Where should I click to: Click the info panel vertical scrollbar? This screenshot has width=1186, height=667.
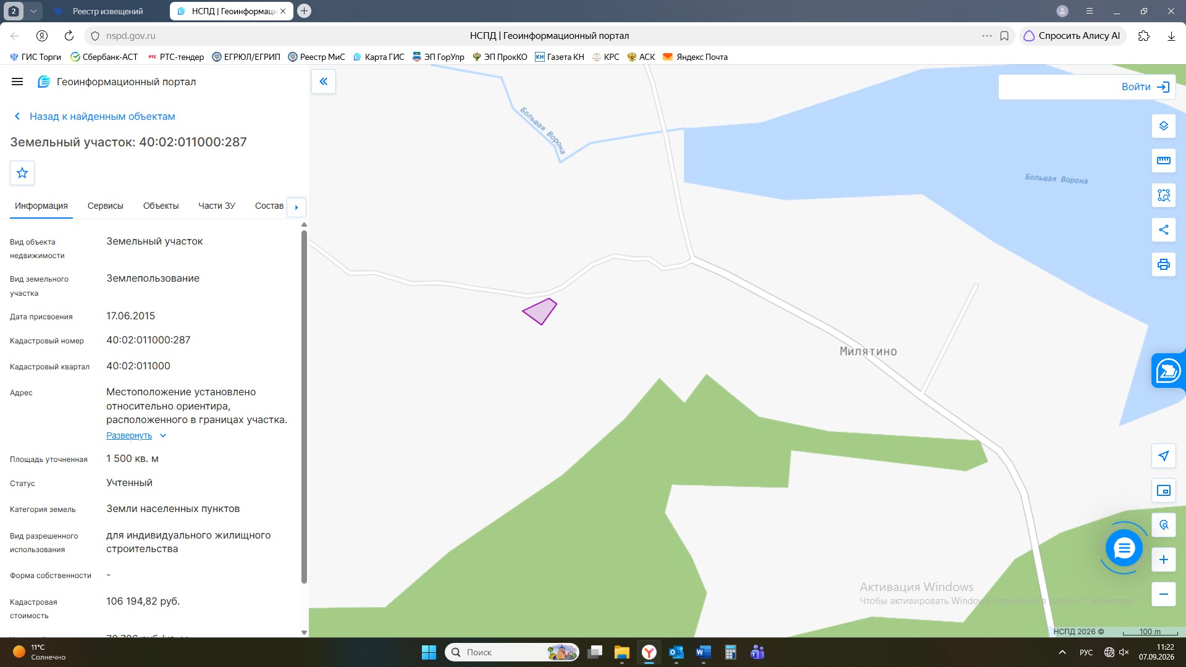(x=304, y=408)
